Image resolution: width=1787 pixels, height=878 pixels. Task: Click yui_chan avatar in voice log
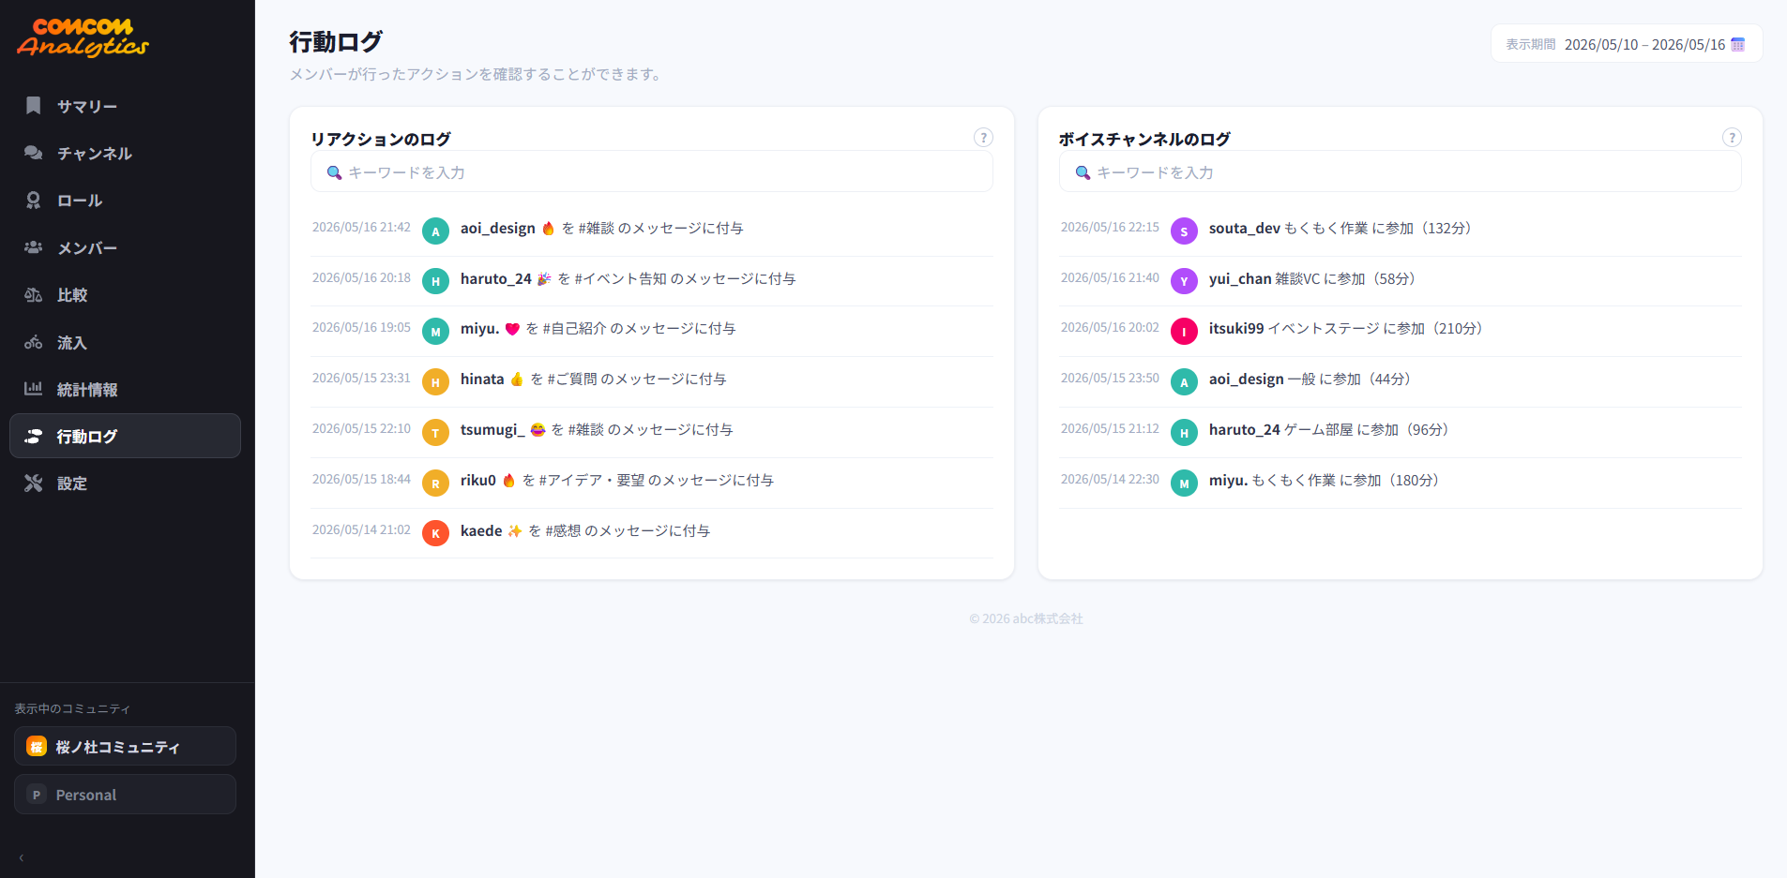pos(1184,280)
